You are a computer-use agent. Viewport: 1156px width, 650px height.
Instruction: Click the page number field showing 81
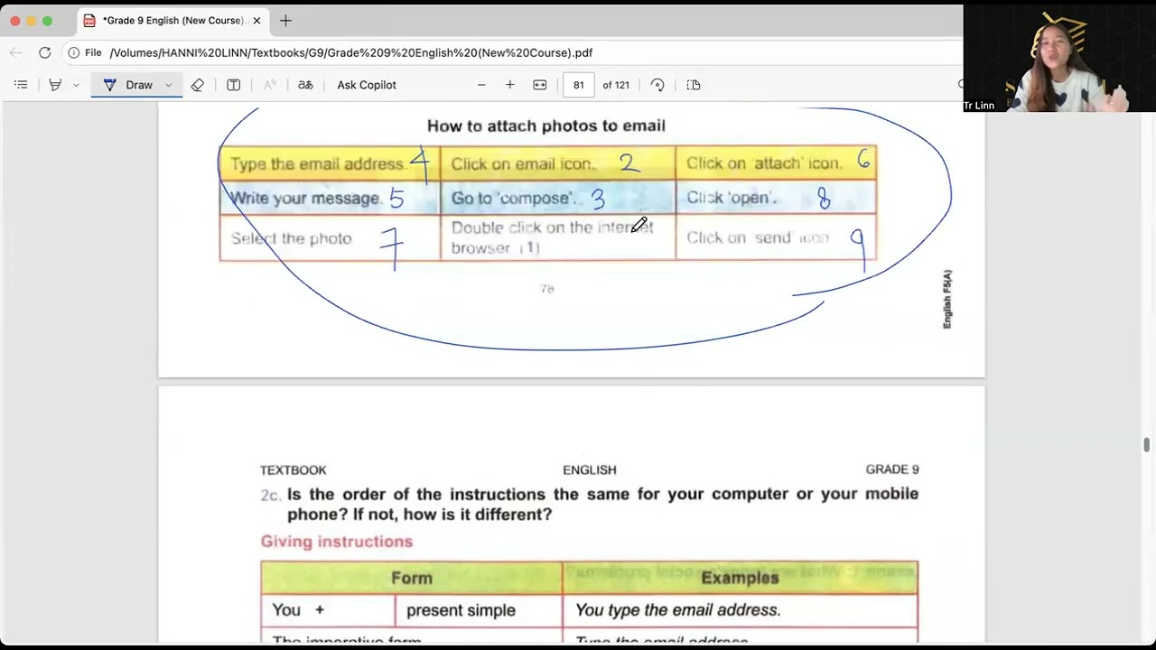pyautogui.click(x=578, y=85)
